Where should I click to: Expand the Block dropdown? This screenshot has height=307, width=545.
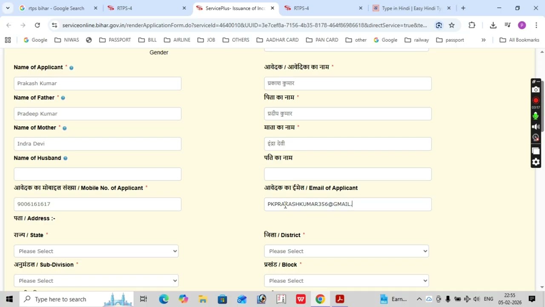click(346, 281)
